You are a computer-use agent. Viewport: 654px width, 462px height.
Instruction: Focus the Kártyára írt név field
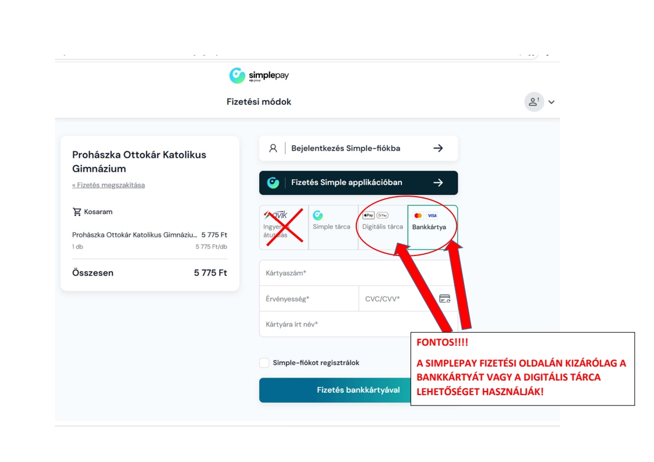tap(358, 324)
